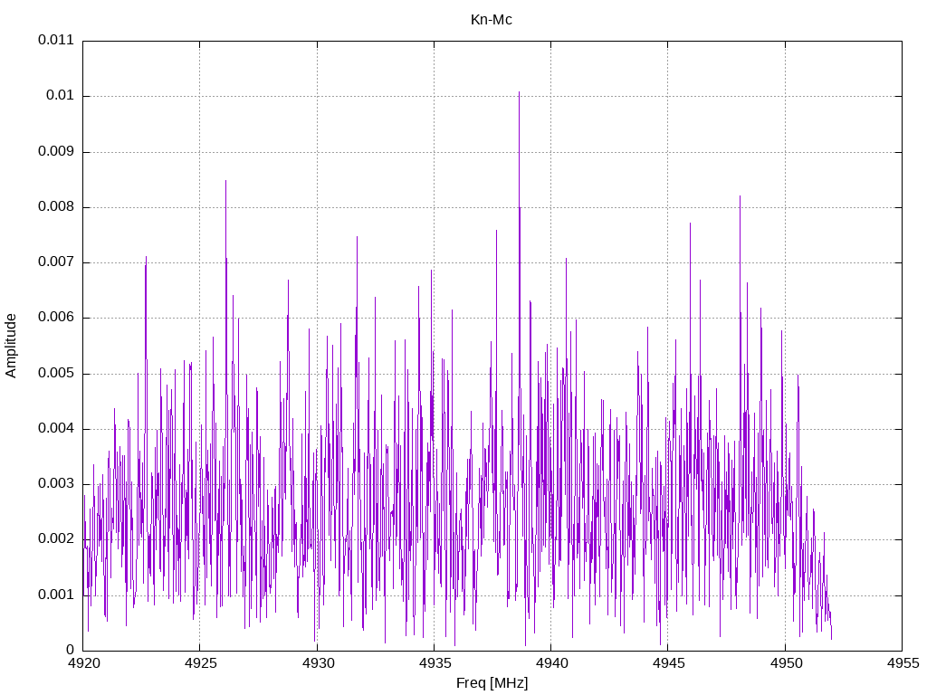This screenshot has width=927, height=695.
Task: Click the y-axis tick label 0.001
Action: (x=56, y=595)
